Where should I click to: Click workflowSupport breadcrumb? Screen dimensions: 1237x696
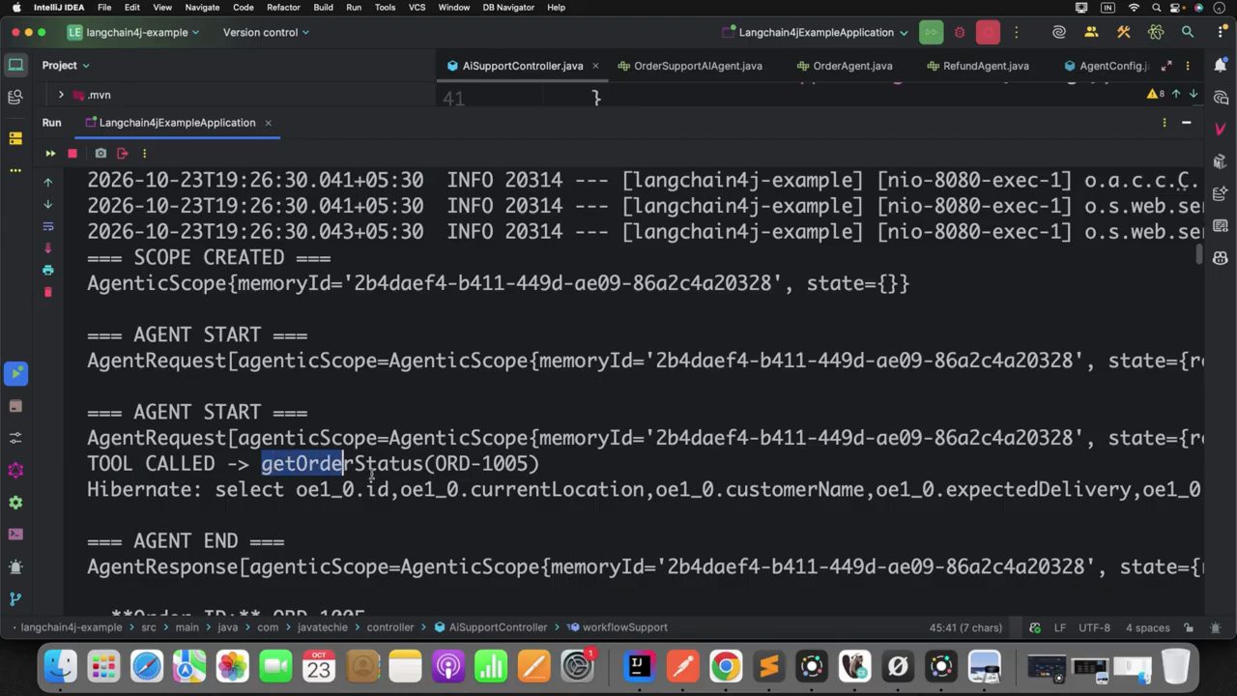[x=624, y=627]
